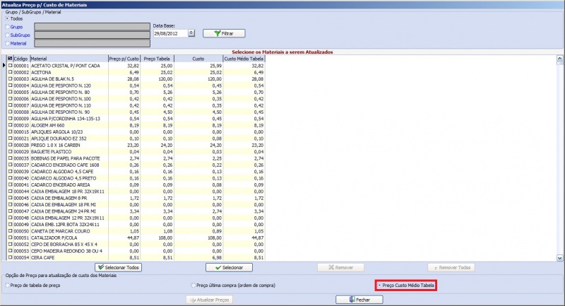Screen dimensions: 565x306
Task: Click code 000047 in the list
Action: click(21, 211)
